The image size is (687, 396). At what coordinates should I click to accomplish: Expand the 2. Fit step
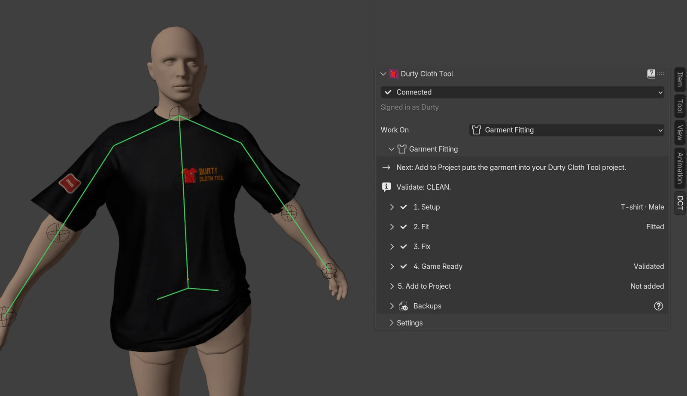click(392, 227)
